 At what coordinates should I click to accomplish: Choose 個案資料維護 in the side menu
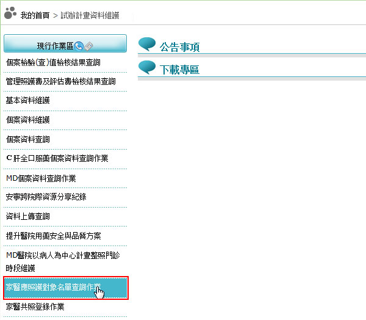(27, 120)
